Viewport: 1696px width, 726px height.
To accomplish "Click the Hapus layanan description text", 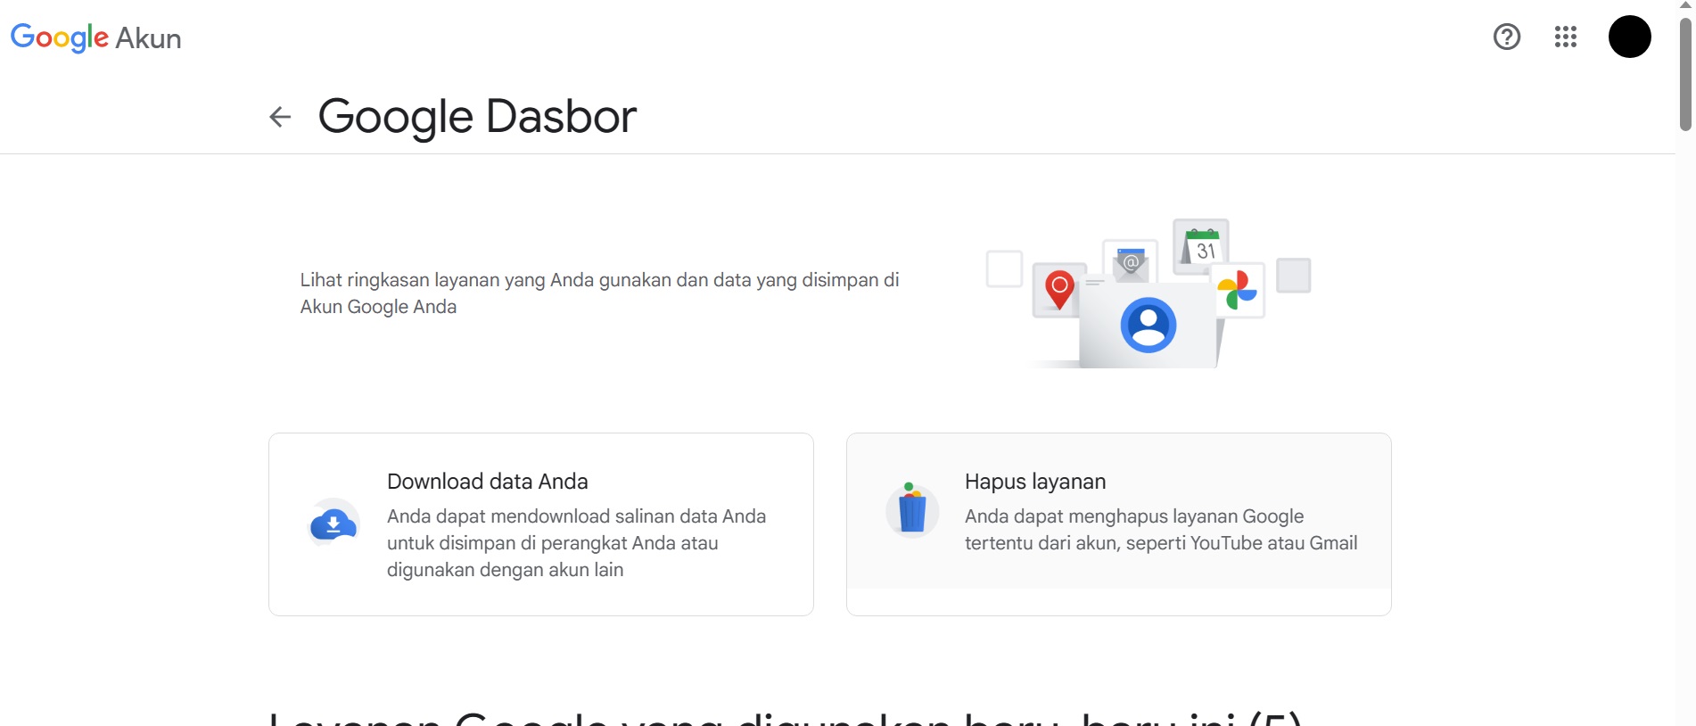I will (x=1160, y=530).
